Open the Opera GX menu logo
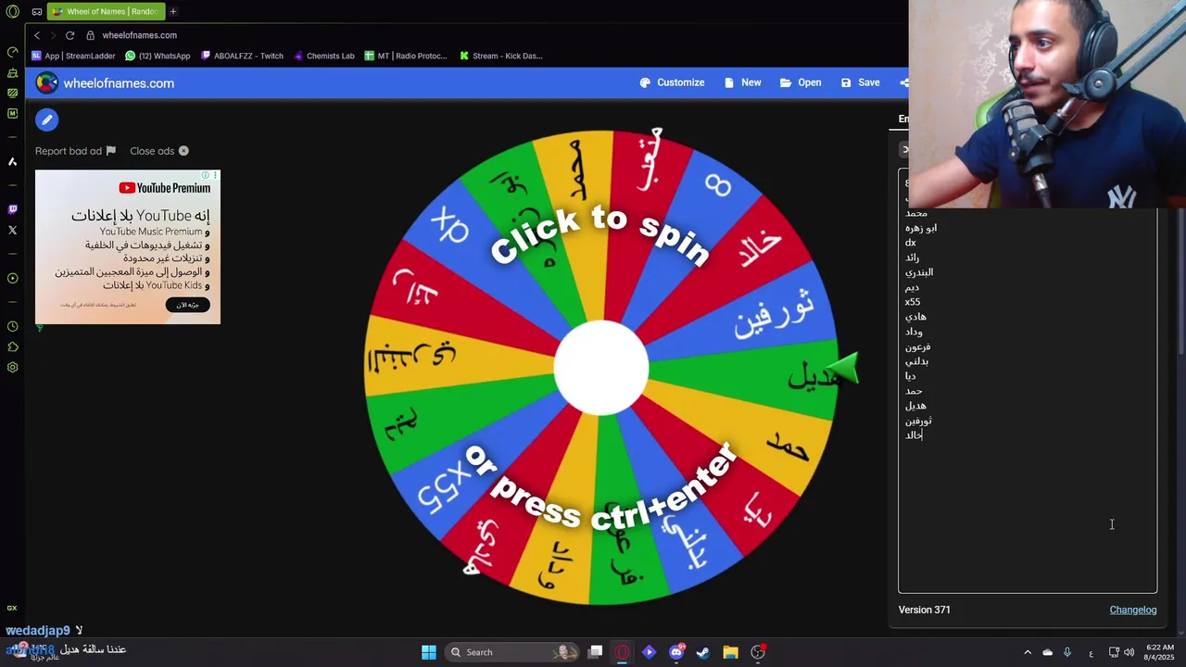This screenshot has width=1186, height=667. coord(12,11)
